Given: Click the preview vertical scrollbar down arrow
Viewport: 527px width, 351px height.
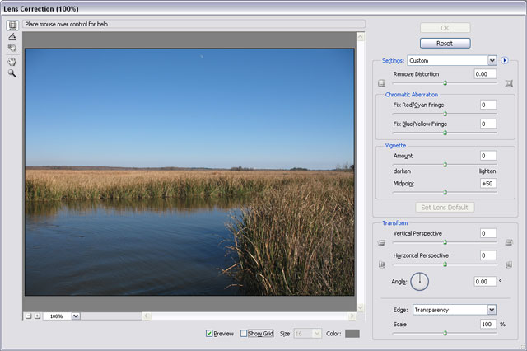Looking at the screenshot, I should [x=361, y=307].
